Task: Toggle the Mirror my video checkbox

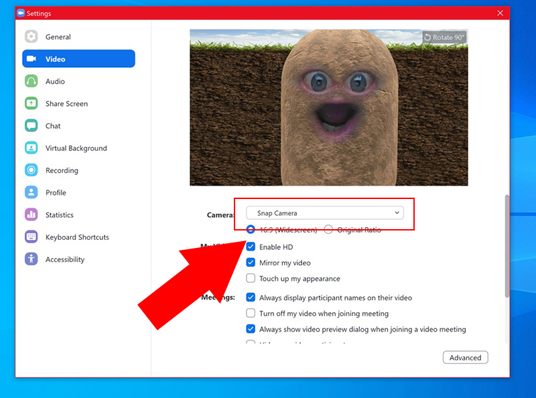Action: (x=251, y=262)
